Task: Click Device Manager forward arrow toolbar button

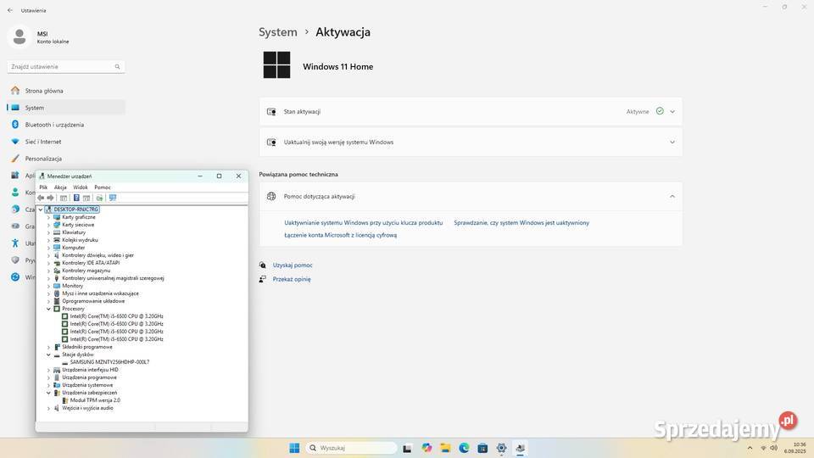Action: coord(50,198)
